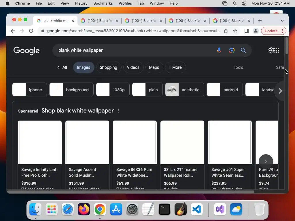Select the 1080p suggestion chip
Screen dimensions: 295x221
(113, 90)
